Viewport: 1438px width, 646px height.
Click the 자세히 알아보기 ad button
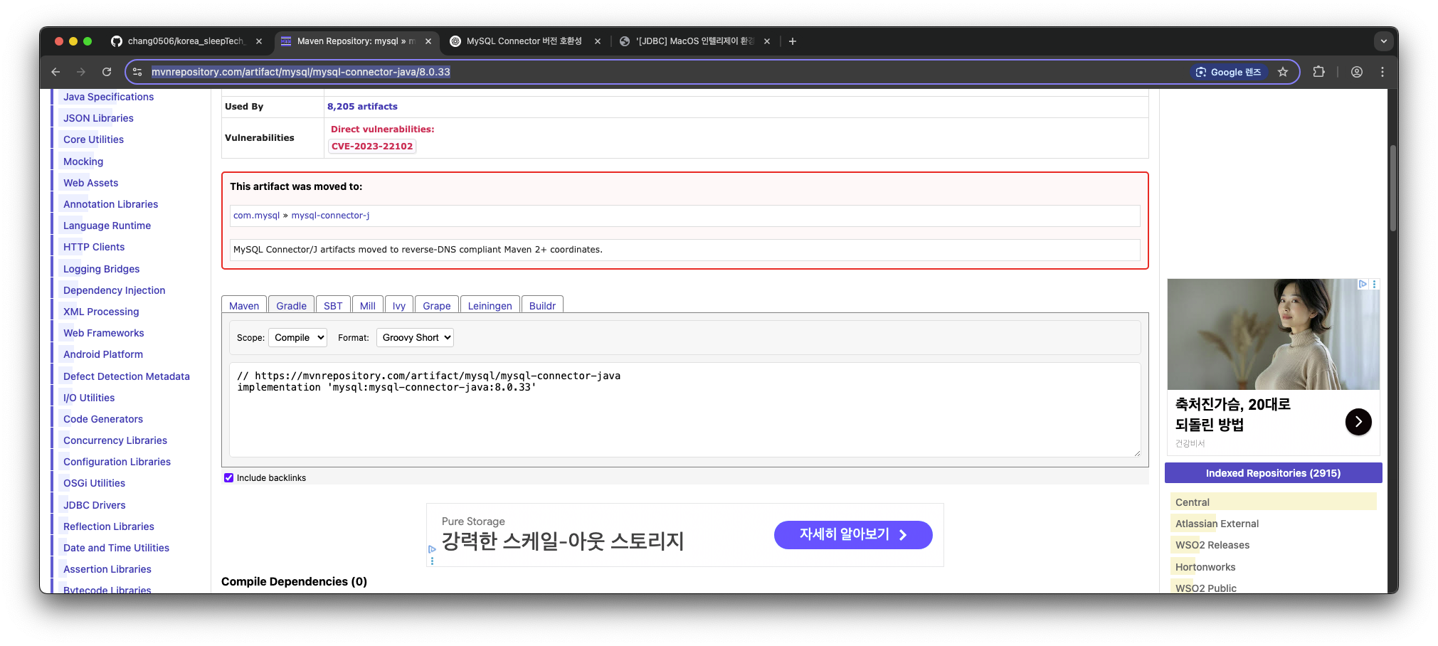[x=853, y=535]
